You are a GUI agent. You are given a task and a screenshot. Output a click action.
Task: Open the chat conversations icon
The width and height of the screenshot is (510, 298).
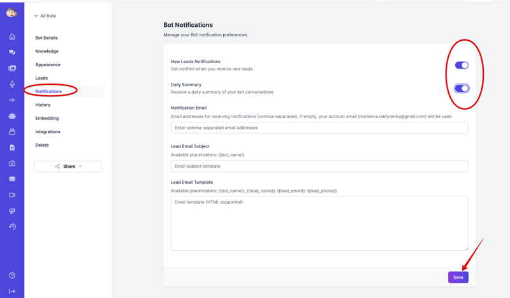(x=12, y=52)
